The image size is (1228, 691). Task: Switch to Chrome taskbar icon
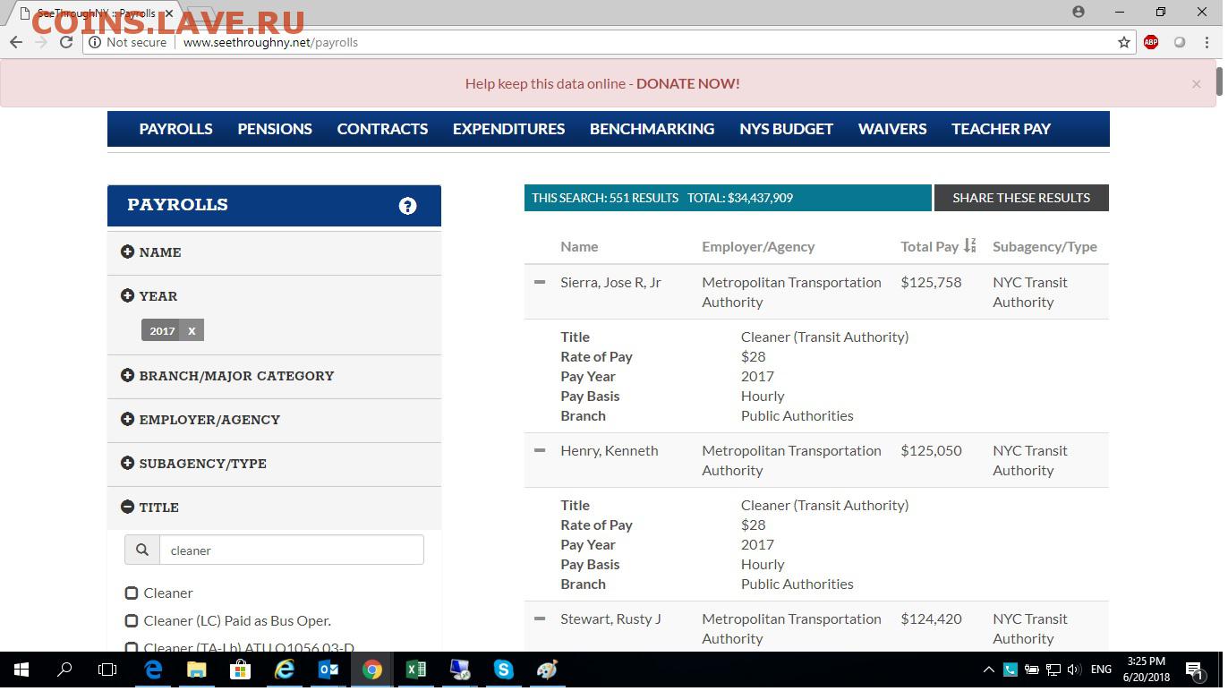(x=371, y=669)
